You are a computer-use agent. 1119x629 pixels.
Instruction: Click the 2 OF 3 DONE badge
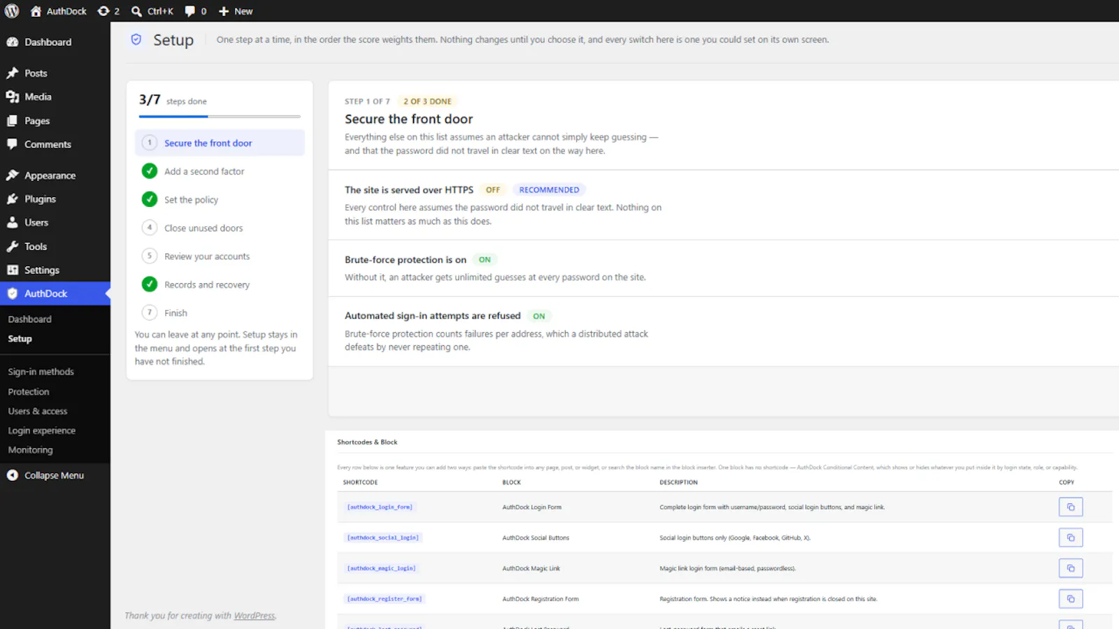[427, 101]
